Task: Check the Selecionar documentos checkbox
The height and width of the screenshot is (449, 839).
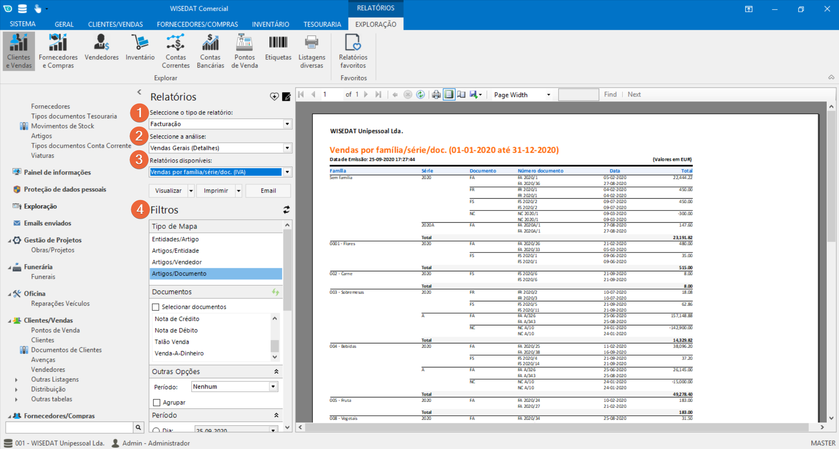Action: pyautogui.click(x=156, y=307)
